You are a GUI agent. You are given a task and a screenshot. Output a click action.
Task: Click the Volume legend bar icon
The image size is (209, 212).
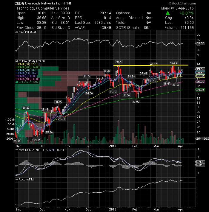[17, 82]
